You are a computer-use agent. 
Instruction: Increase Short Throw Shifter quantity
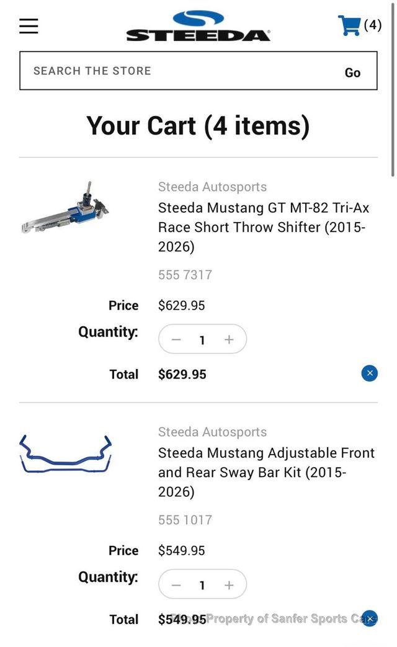click(x=229, y=340)
